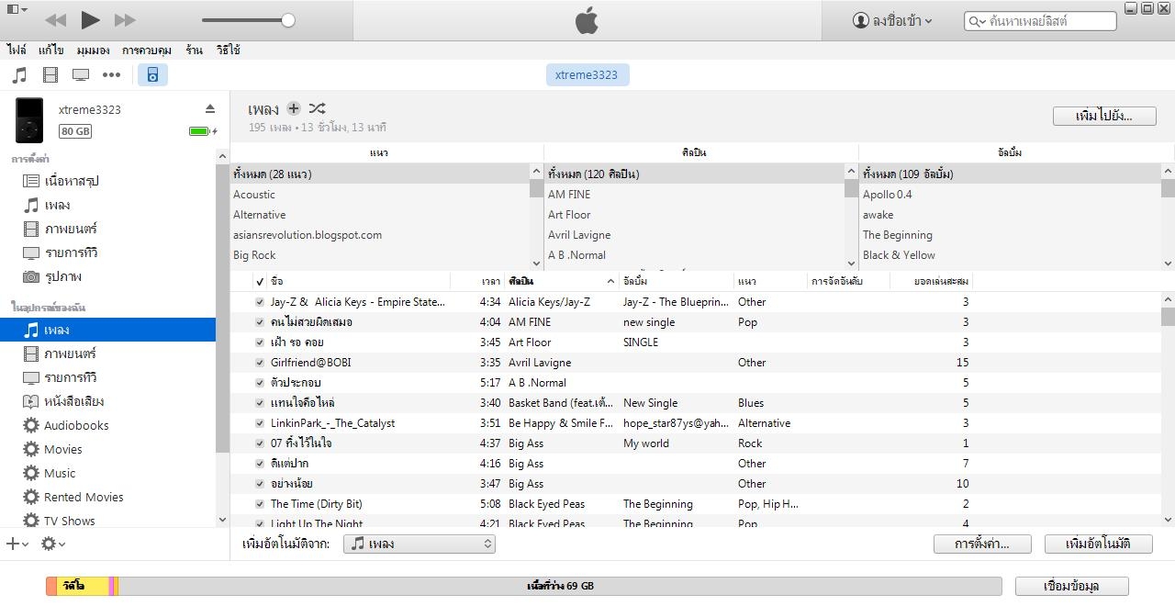1175x606 pixels.
Task: Uncheck the เฝ้า รอ คอย song
Action: [260, 342]
